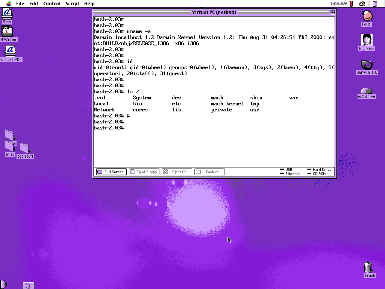Click 'sbin' in the ls listing

[x=256, y=97]
